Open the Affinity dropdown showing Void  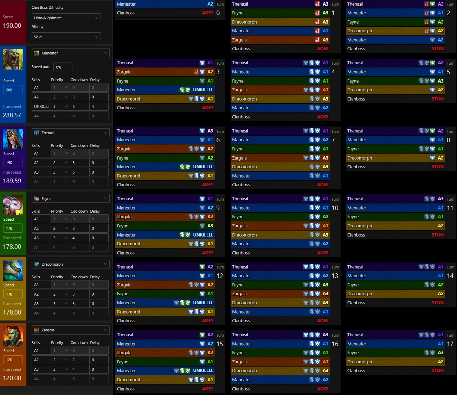66,37
